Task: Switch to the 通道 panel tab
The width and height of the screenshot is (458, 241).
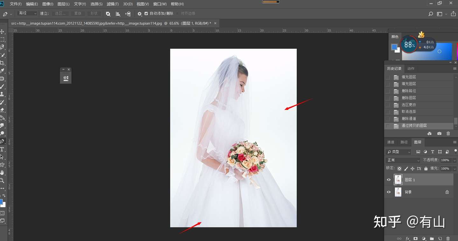Action: [391, 142]
